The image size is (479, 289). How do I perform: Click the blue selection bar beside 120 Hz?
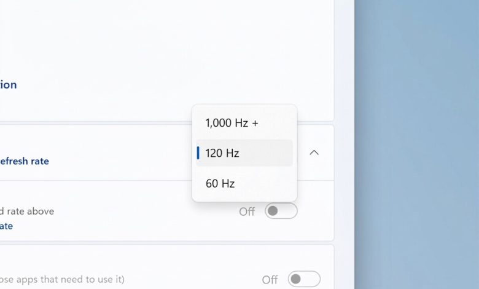pyautogui.click(x=198, y=153)
